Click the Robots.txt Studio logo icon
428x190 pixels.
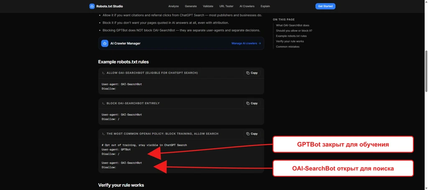click(x=92, y=6)
